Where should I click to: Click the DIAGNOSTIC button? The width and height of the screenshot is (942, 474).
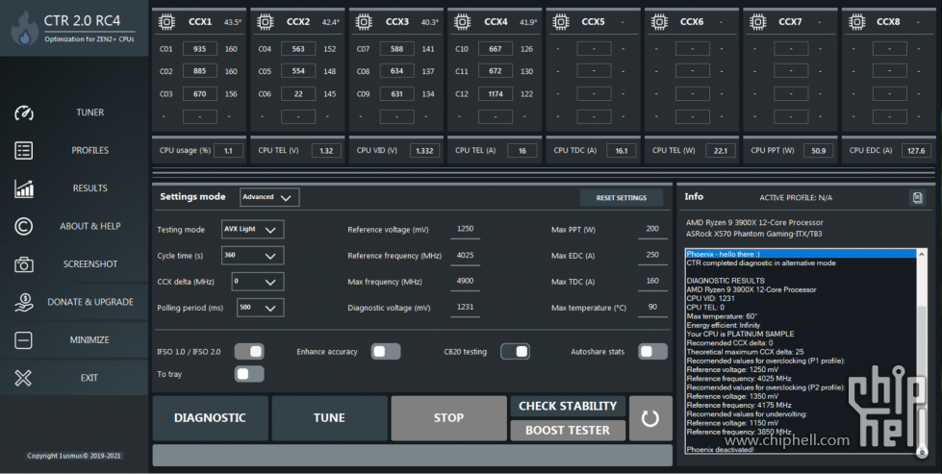(x=211, y=418)
